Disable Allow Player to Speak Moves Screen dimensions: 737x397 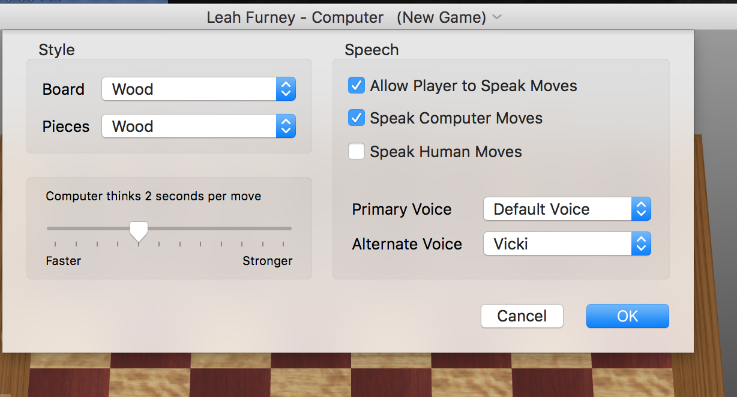pyautogui.click(x=356, y=86)
